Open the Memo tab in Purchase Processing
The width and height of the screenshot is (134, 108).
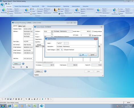(20, 26)
